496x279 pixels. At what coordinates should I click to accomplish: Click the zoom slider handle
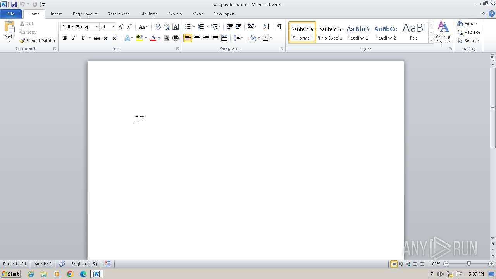[x=469, y=264]
